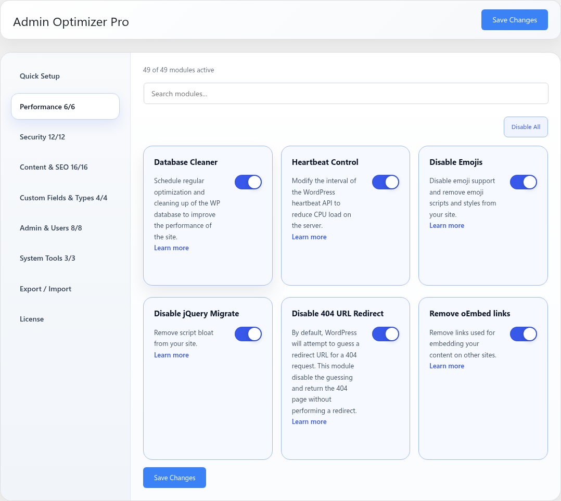561x501 pixels.
Task: Click the Remove oEmbed links card title
Action: 470,314
